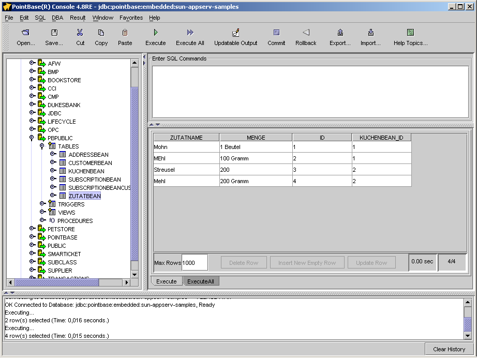The width and height of the screenshot is (477, 358).
Task: Click the history log vertical scrollbar thumb
Action: coord(468,324)
